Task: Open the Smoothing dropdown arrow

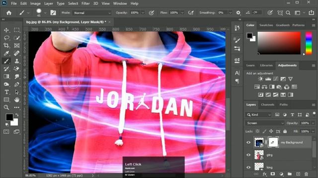Action: [x=230, y=13]
